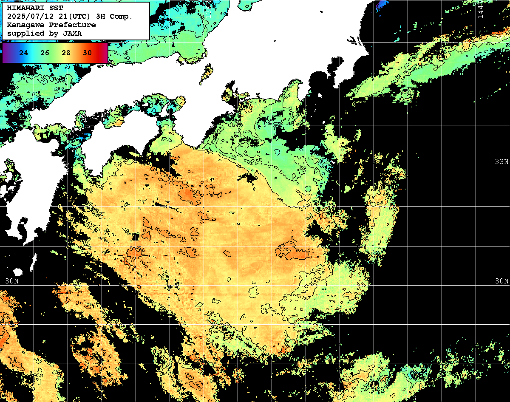This screenshot has height=402, width=510.
Task: Click the temperature color scale bar
Action: click(x=55, y=53)
